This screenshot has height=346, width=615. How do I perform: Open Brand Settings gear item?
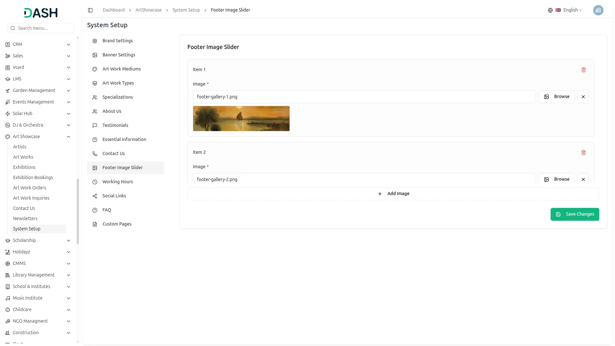tap(118, 41)
